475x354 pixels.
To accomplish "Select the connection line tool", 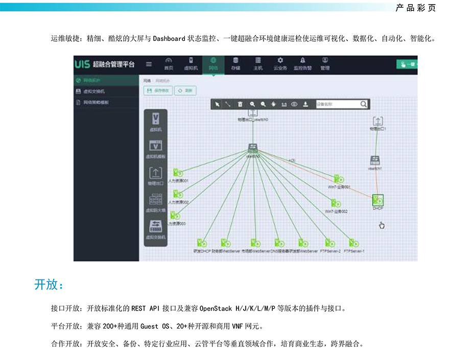I will tap(228, 104).
